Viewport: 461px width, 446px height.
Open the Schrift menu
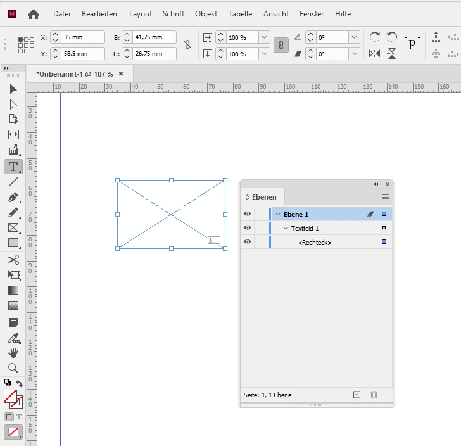(x=174, y=14)
